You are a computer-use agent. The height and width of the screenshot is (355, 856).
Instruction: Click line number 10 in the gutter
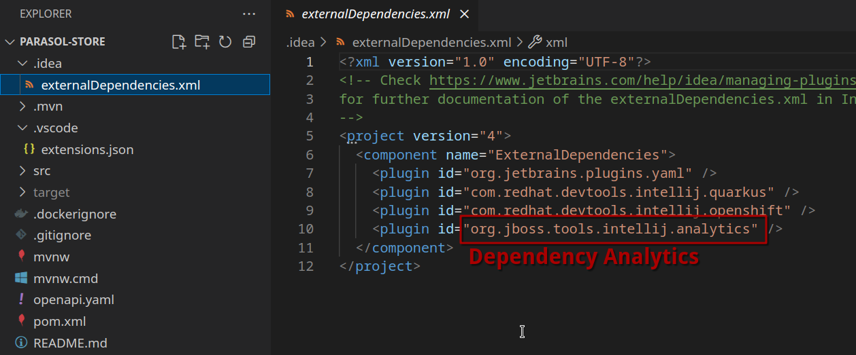coord(306,229)
